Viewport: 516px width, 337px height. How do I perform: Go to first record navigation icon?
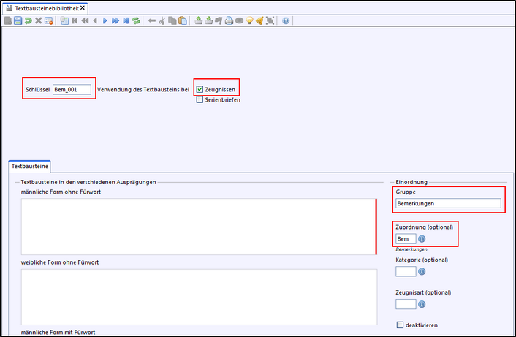(75, 20)
